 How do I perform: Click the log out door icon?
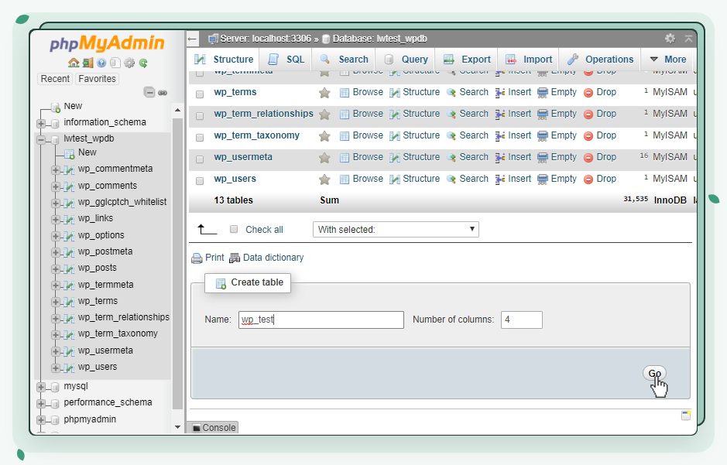click(87, 63)
